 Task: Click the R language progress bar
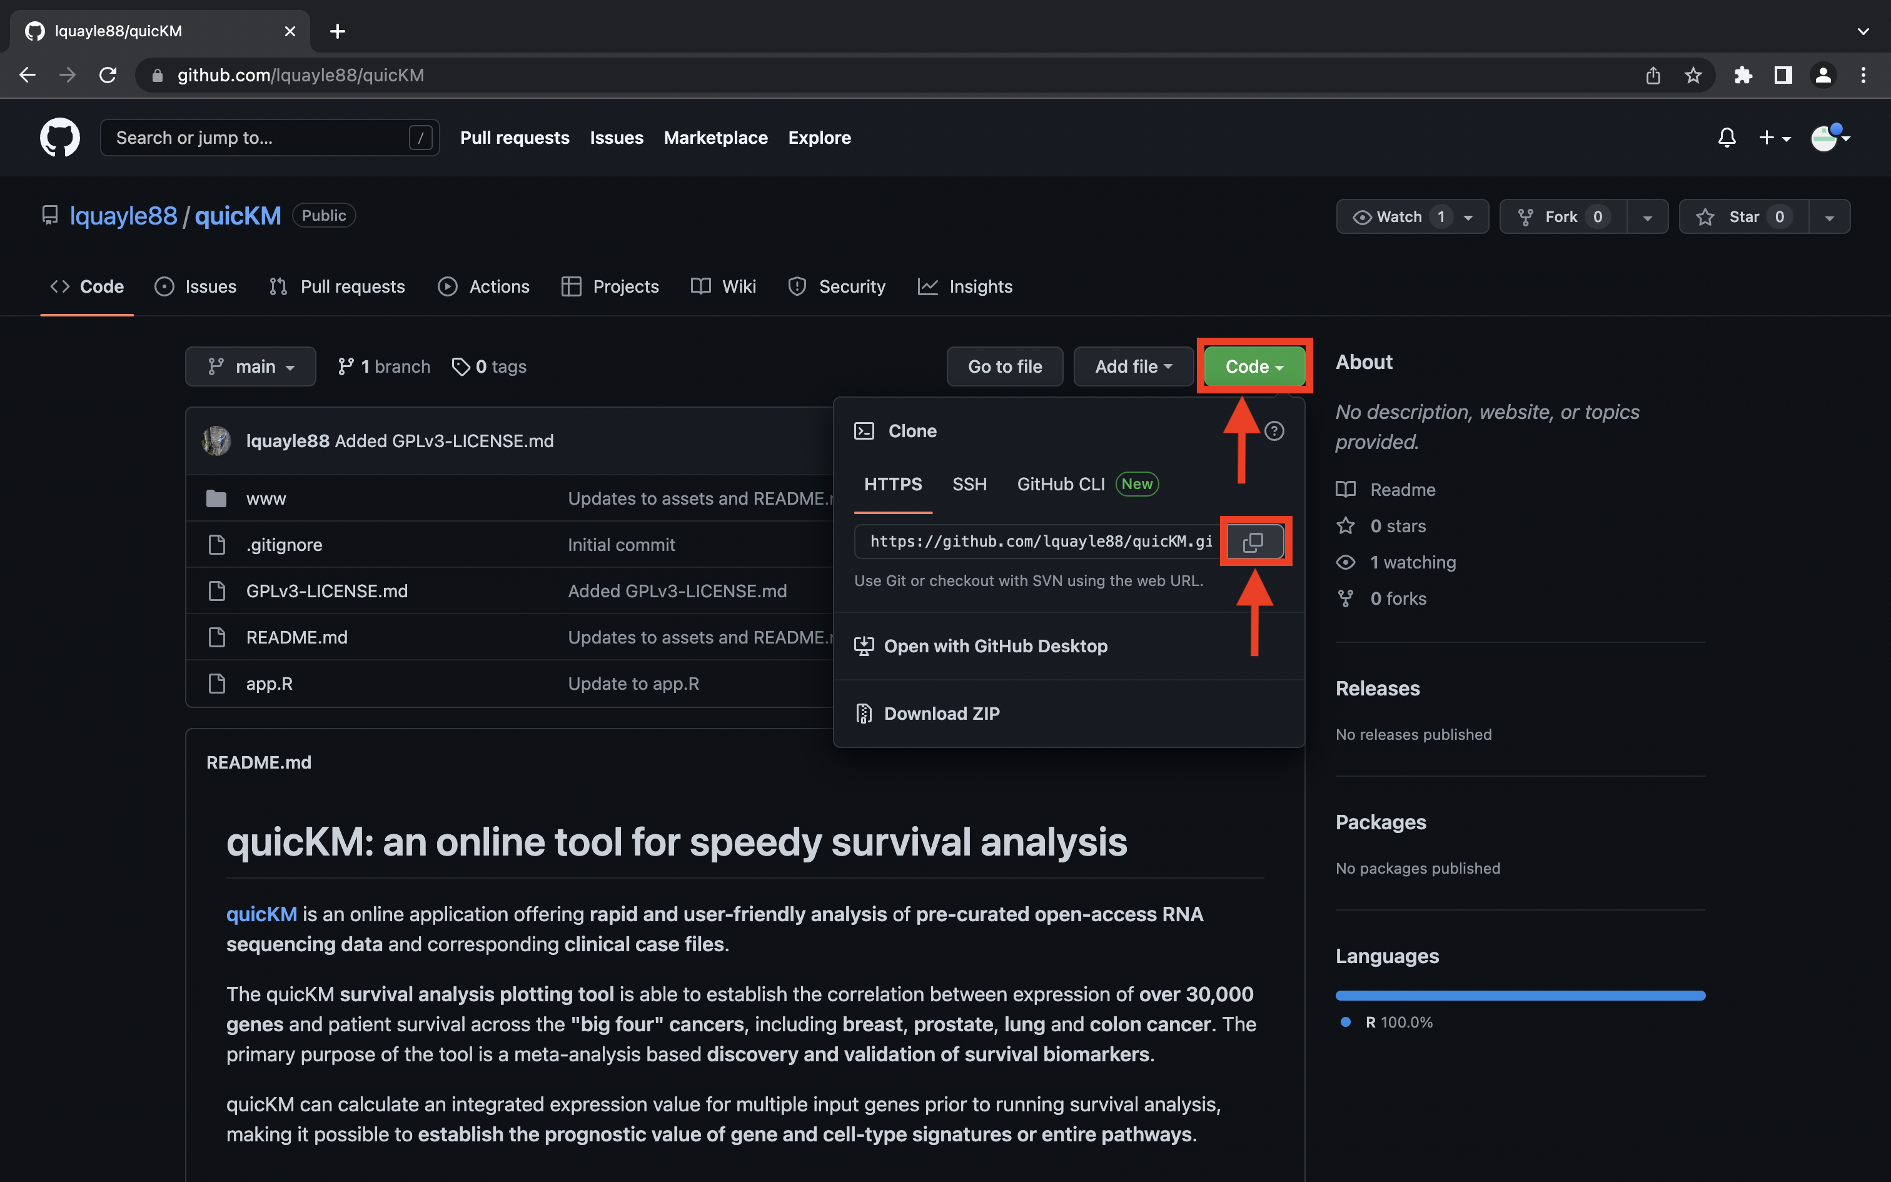click(x=1520, y=995)
